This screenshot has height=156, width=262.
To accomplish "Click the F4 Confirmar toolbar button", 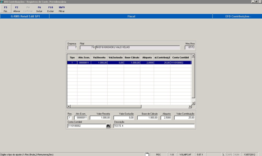I will pyautogui.click(x=28, y=9).
